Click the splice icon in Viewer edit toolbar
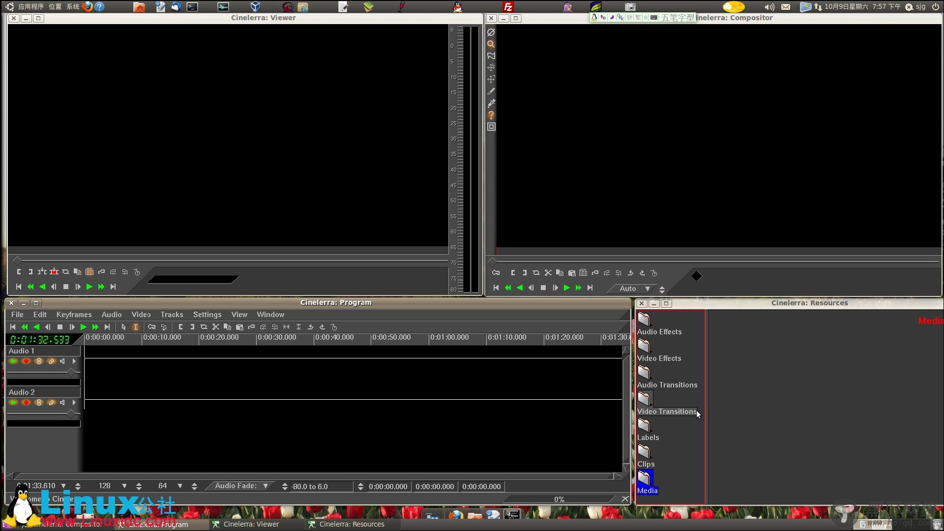Screen dimensions: 944x531 pyautogui.click(x=42, y=271)
